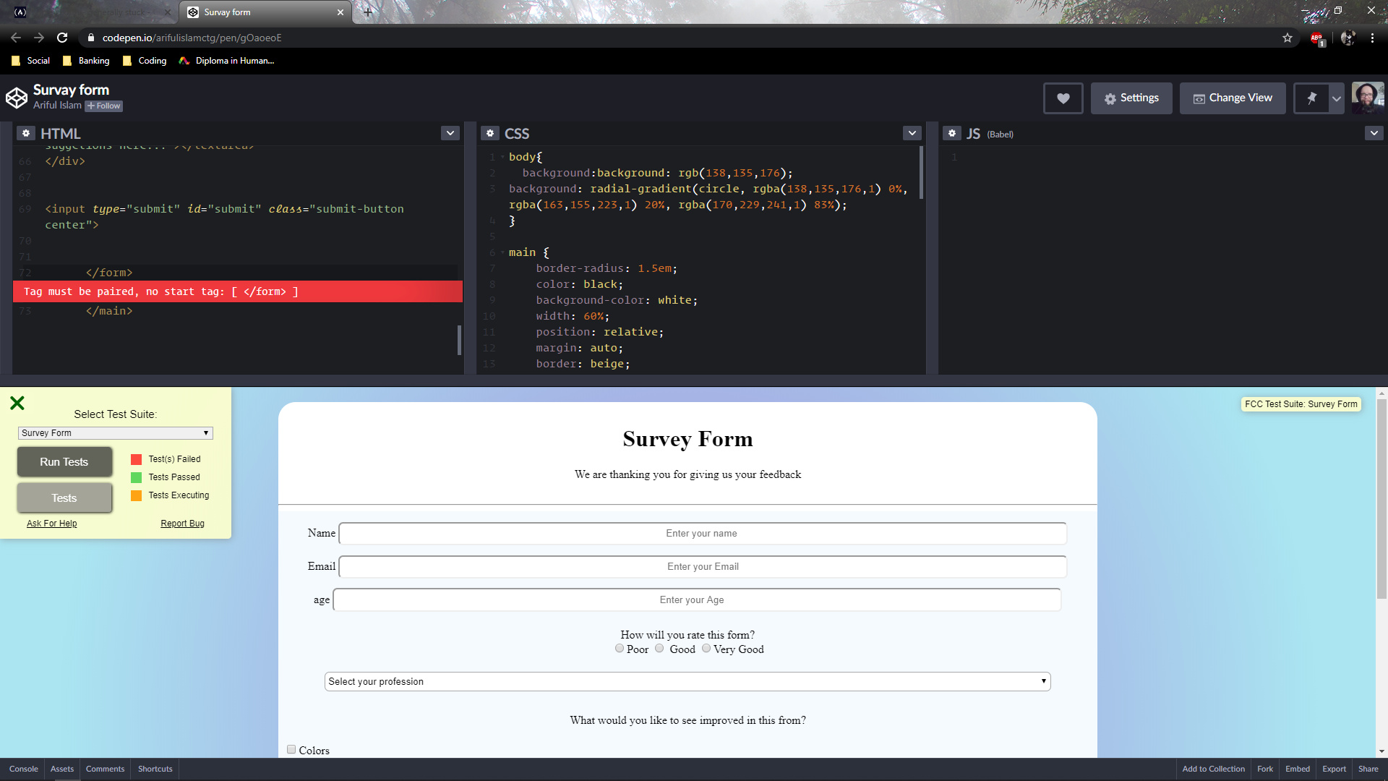The height and width of the screenshot is (781, 1388).
Task: Click the heart icon to love the pen
Action: pos(1062,98)
